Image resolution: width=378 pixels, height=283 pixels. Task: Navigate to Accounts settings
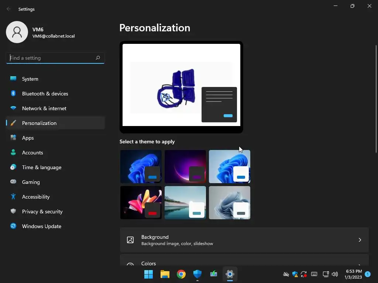pyautogui.click(x=55, y=153)
